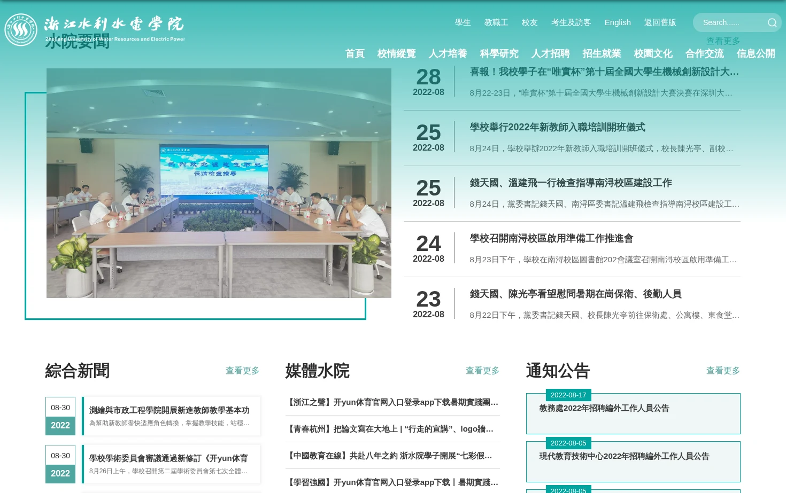
Task: Open 【學習強國】 media article
Action: click(392, 482)
